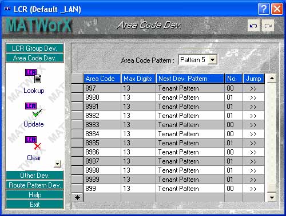
Task: Jump from area code 8986 row
Action: click(x=253, y=152)
